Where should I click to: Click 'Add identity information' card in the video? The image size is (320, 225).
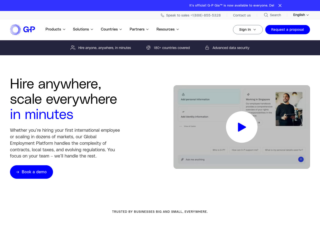(209, 114)
